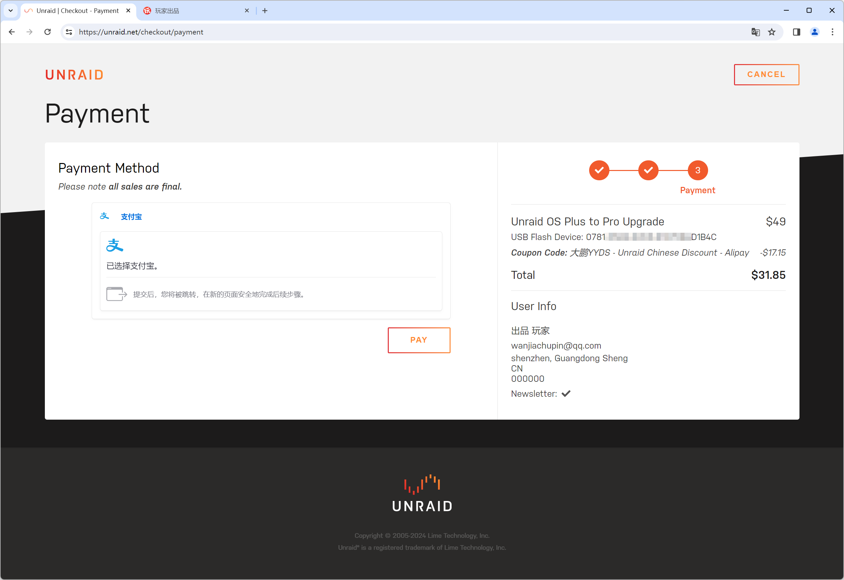Click the Newsletter checkmark
This screenshot has height=580, width=844.
click(566, 393)
